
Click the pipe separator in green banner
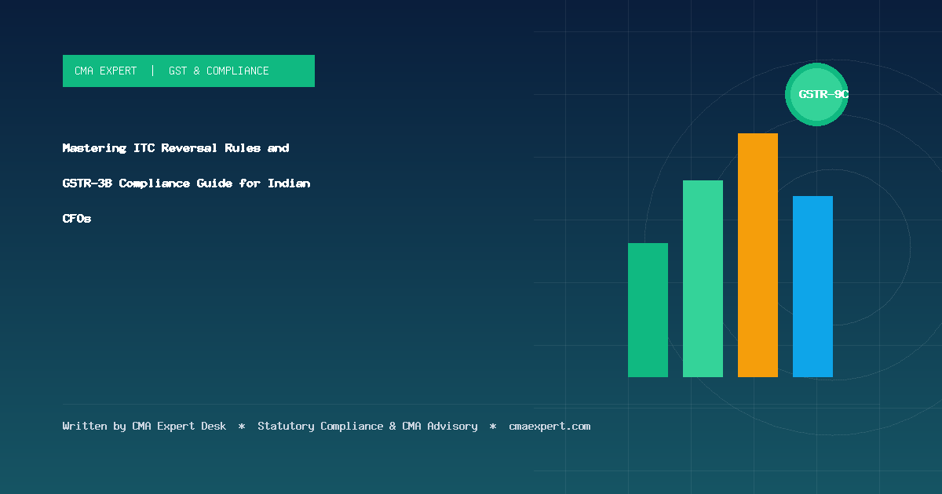152,71
